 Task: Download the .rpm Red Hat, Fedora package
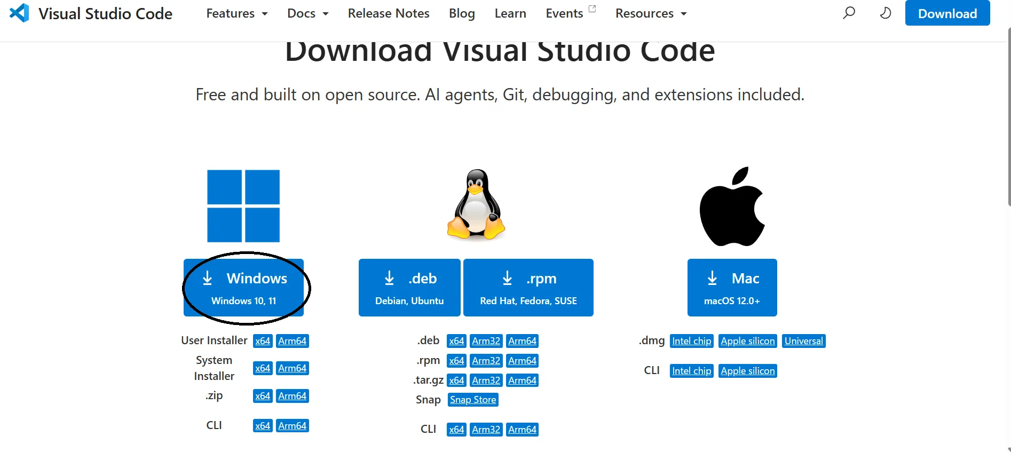(528, 288)
